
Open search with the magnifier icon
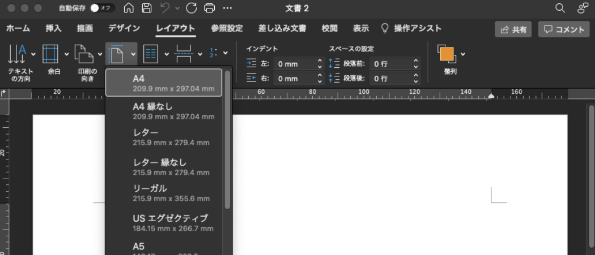point(560,8)
